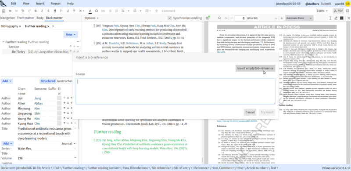Zoom out PDF with minus icon

click(276, 18)
